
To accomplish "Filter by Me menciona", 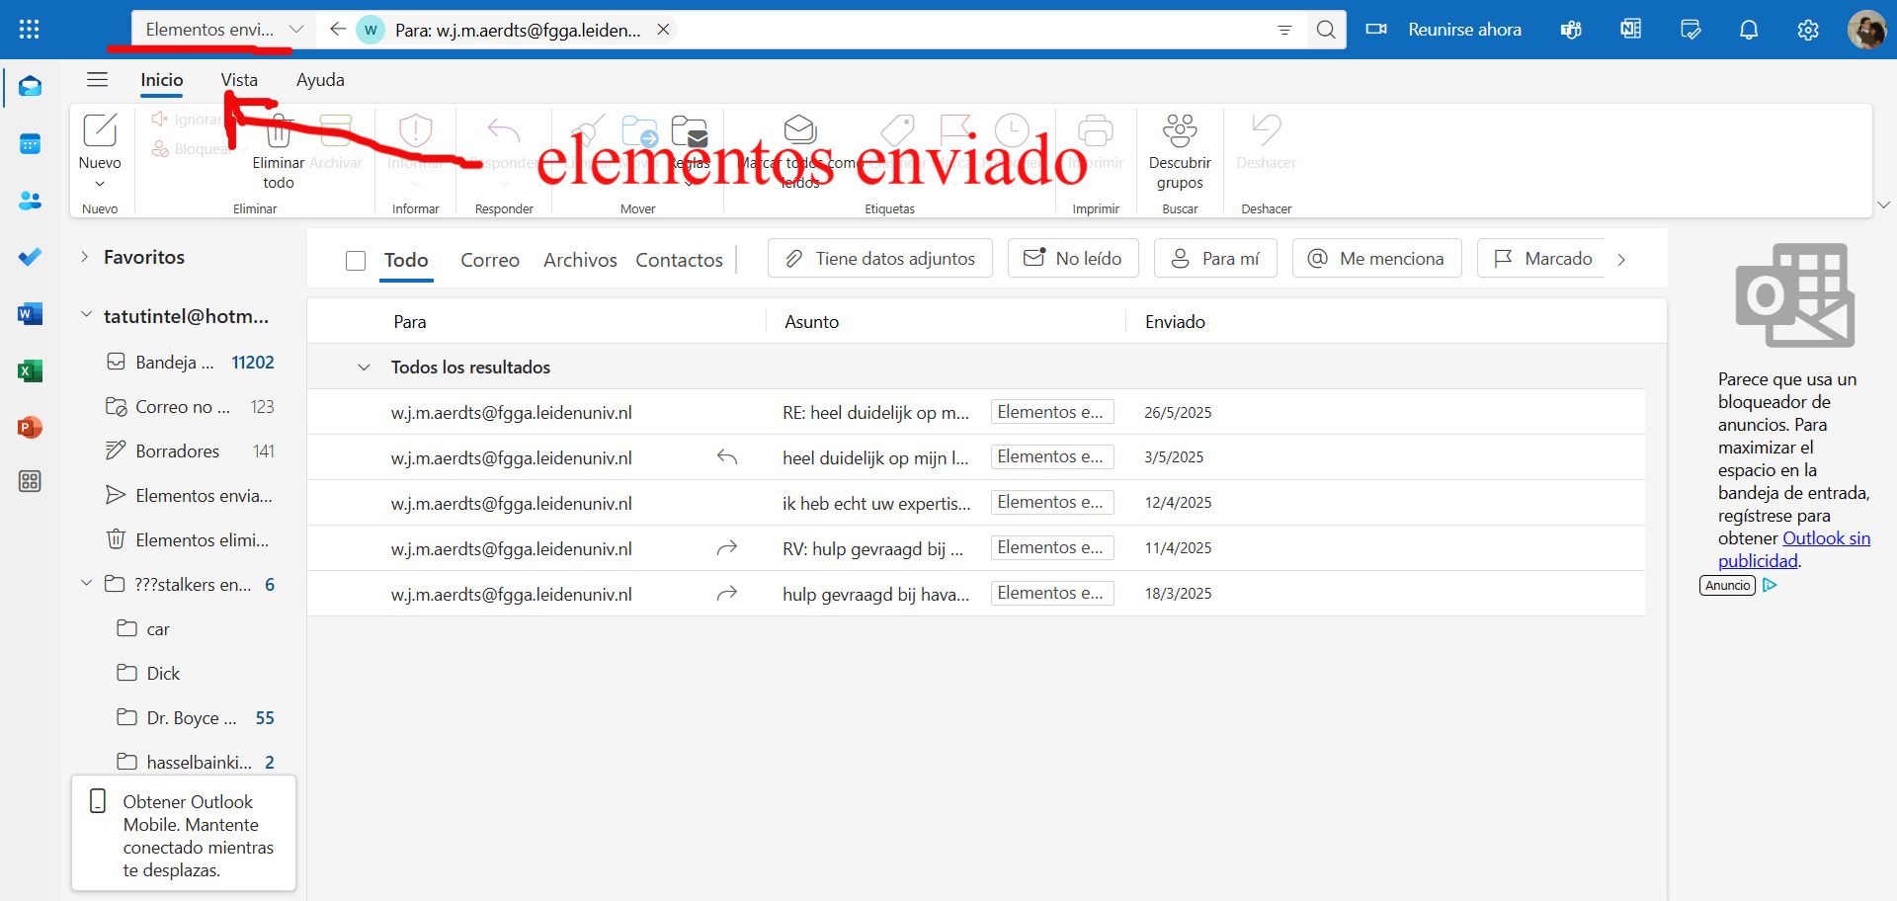I will 1376,258.
